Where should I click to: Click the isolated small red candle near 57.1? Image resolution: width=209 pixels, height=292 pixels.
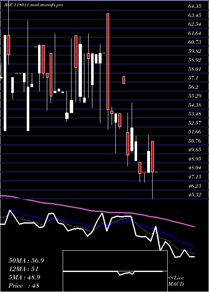124,80
